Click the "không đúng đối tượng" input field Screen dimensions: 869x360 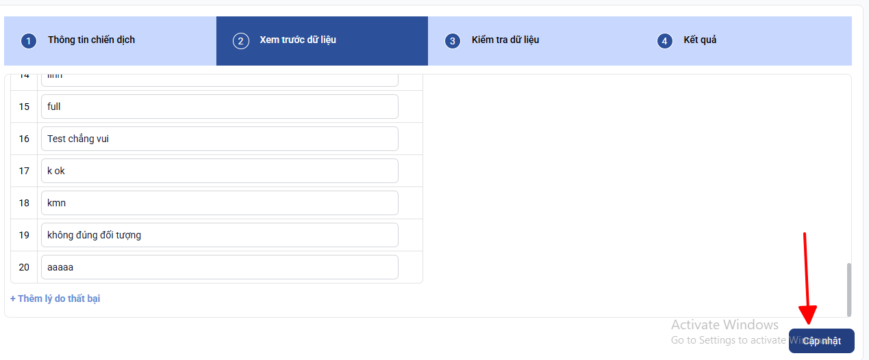pyautogui.click(x=219, y=235)
